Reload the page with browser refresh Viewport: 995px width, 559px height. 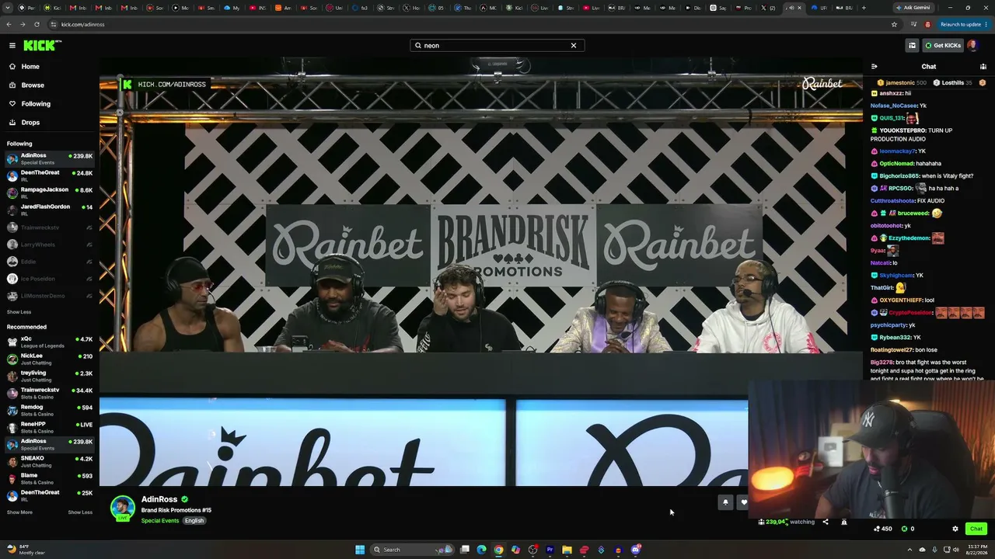tap(37, 24)
